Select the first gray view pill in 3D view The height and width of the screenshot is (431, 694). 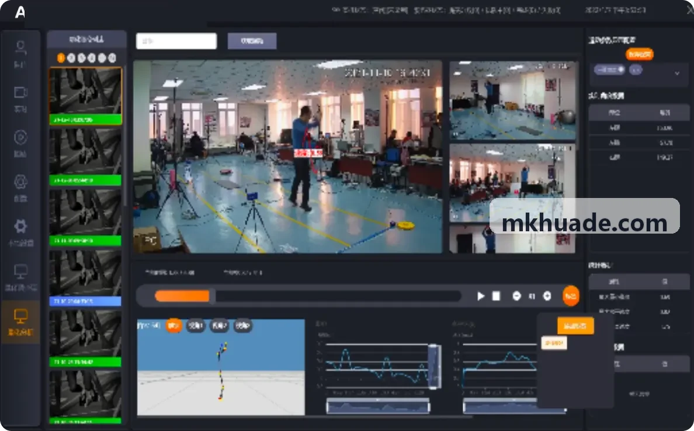pyautogui.click(x=195, y=326)
